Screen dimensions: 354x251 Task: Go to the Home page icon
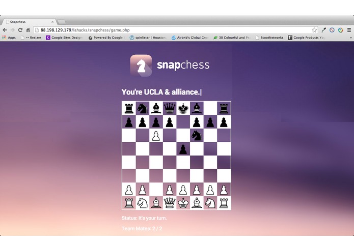click(x=28, y=30)
